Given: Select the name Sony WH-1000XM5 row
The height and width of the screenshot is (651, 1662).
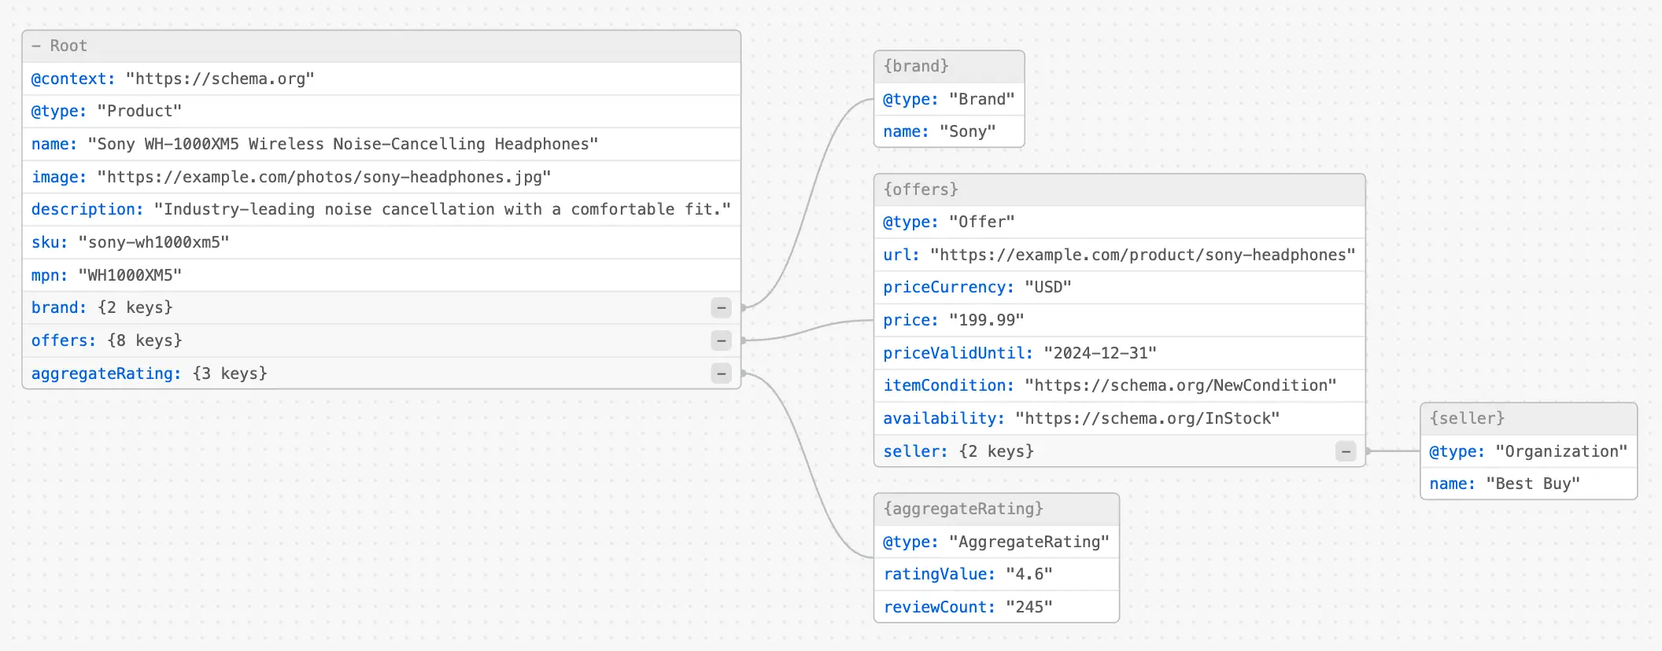Looking at the screenshot, I should (382, 144).
